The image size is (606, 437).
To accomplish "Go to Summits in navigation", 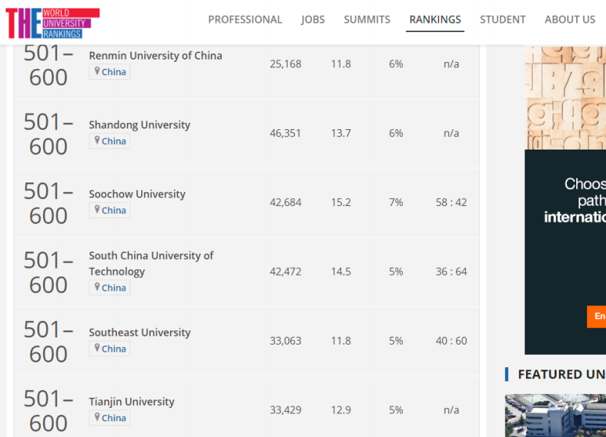I will click(x=367, y=20).
